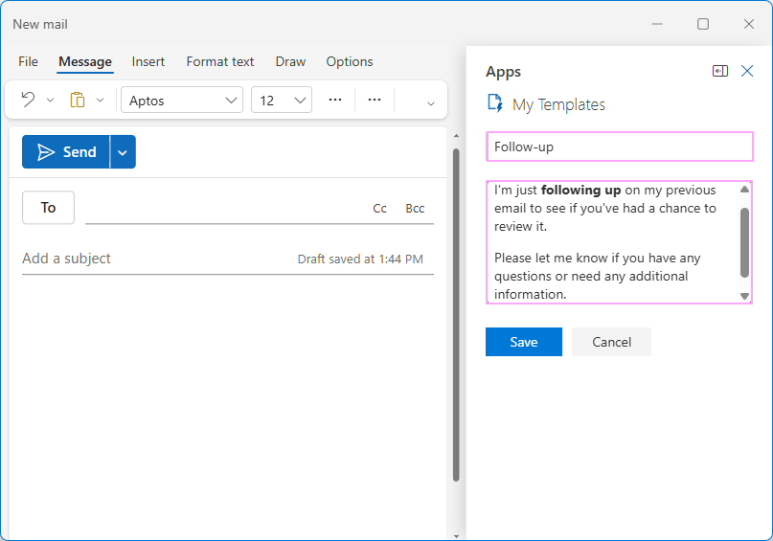Image resolution: width=773 pixels, height=541 pixels.
Task: Click the Undo arrow icon
Action: tap(28, 100)
